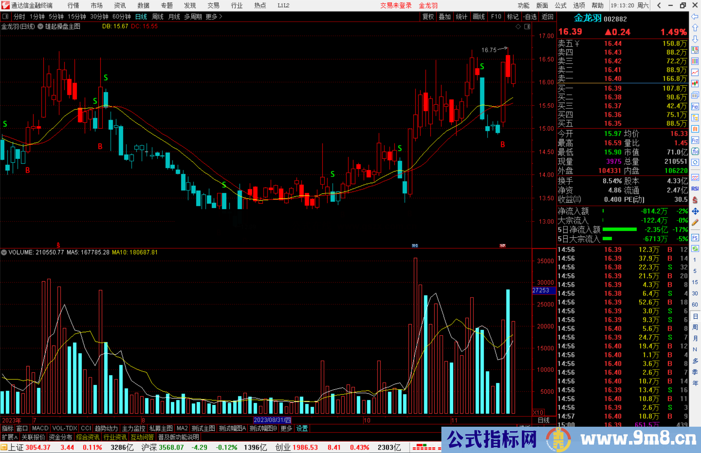The width and height of the screenshot is (701, 453).
Task: Expand the 更多 periods dropdown
Action: click(x=214, y=17)
